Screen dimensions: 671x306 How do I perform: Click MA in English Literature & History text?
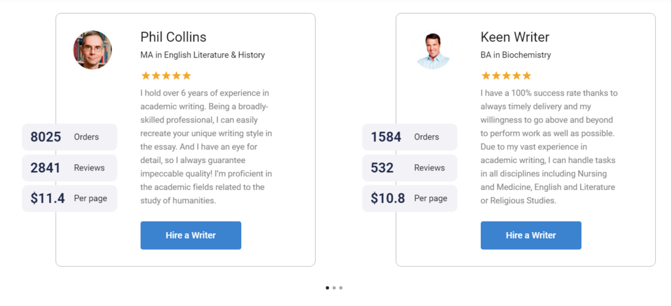coord(202,55)
